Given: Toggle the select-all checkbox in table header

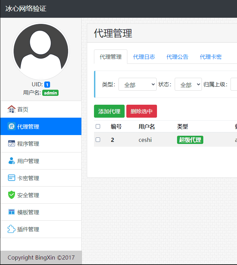Looking at the screenshot, I should (98, 127).
